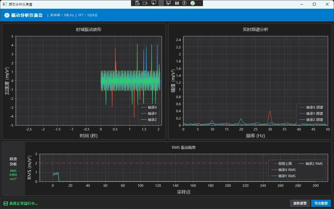The width and height of the screenshot is (334, 209).
Task: Click the 报警上限 legend entry
Action: tap(285, 163)
